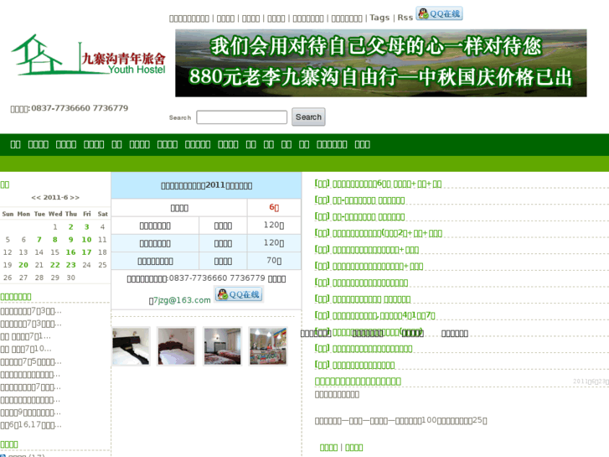Open calendar date 23
The height and width of the screenshot is (457, 609).
pos(70,265)
